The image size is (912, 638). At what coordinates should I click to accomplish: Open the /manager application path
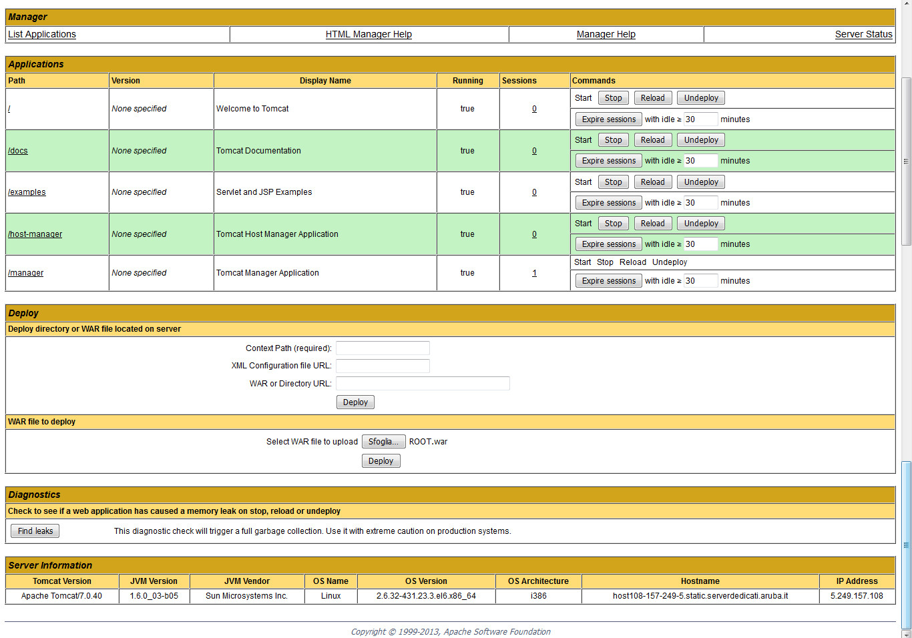tap(25, 273)
